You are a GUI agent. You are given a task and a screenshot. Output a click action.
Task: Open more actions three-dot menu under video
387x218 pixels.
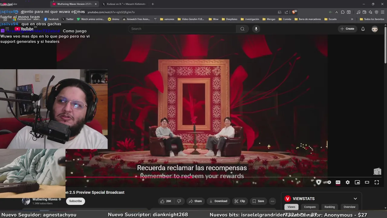click(x=272, y=201)
